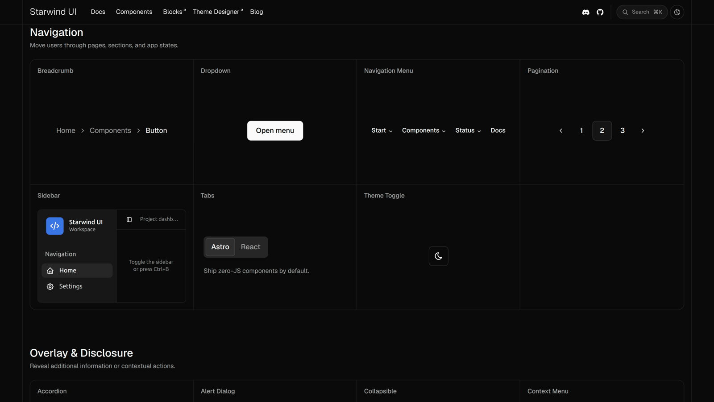Select Settings in the sidebar navigation

point(77,286)
